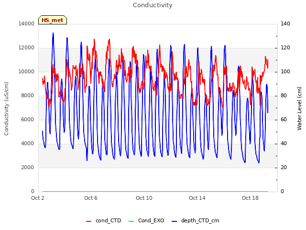306x230 pixels.
Task: Click the Oct 14 date tick label
Action: [197, 198]
